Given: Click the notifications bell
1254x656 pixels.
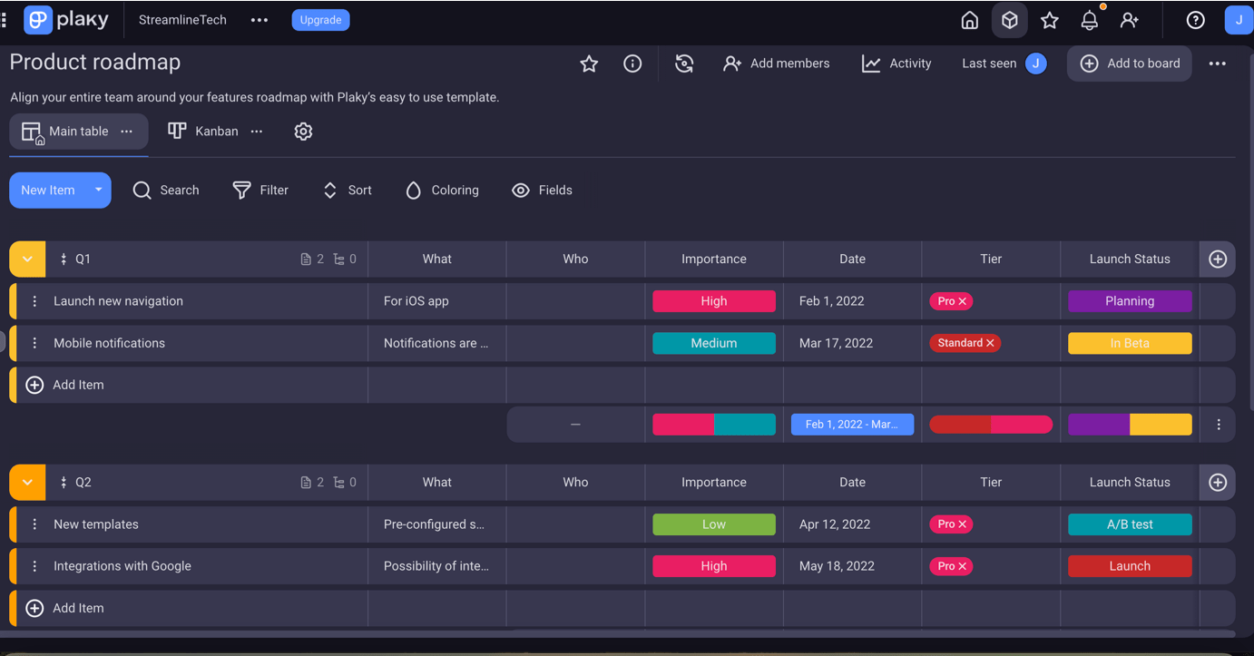Looking at the screenshot, I should click(1089, 19).
